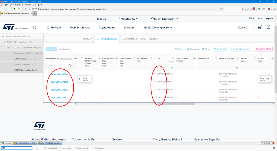
Task: Open the user account profile icon
Action: (x=268, y=27)
